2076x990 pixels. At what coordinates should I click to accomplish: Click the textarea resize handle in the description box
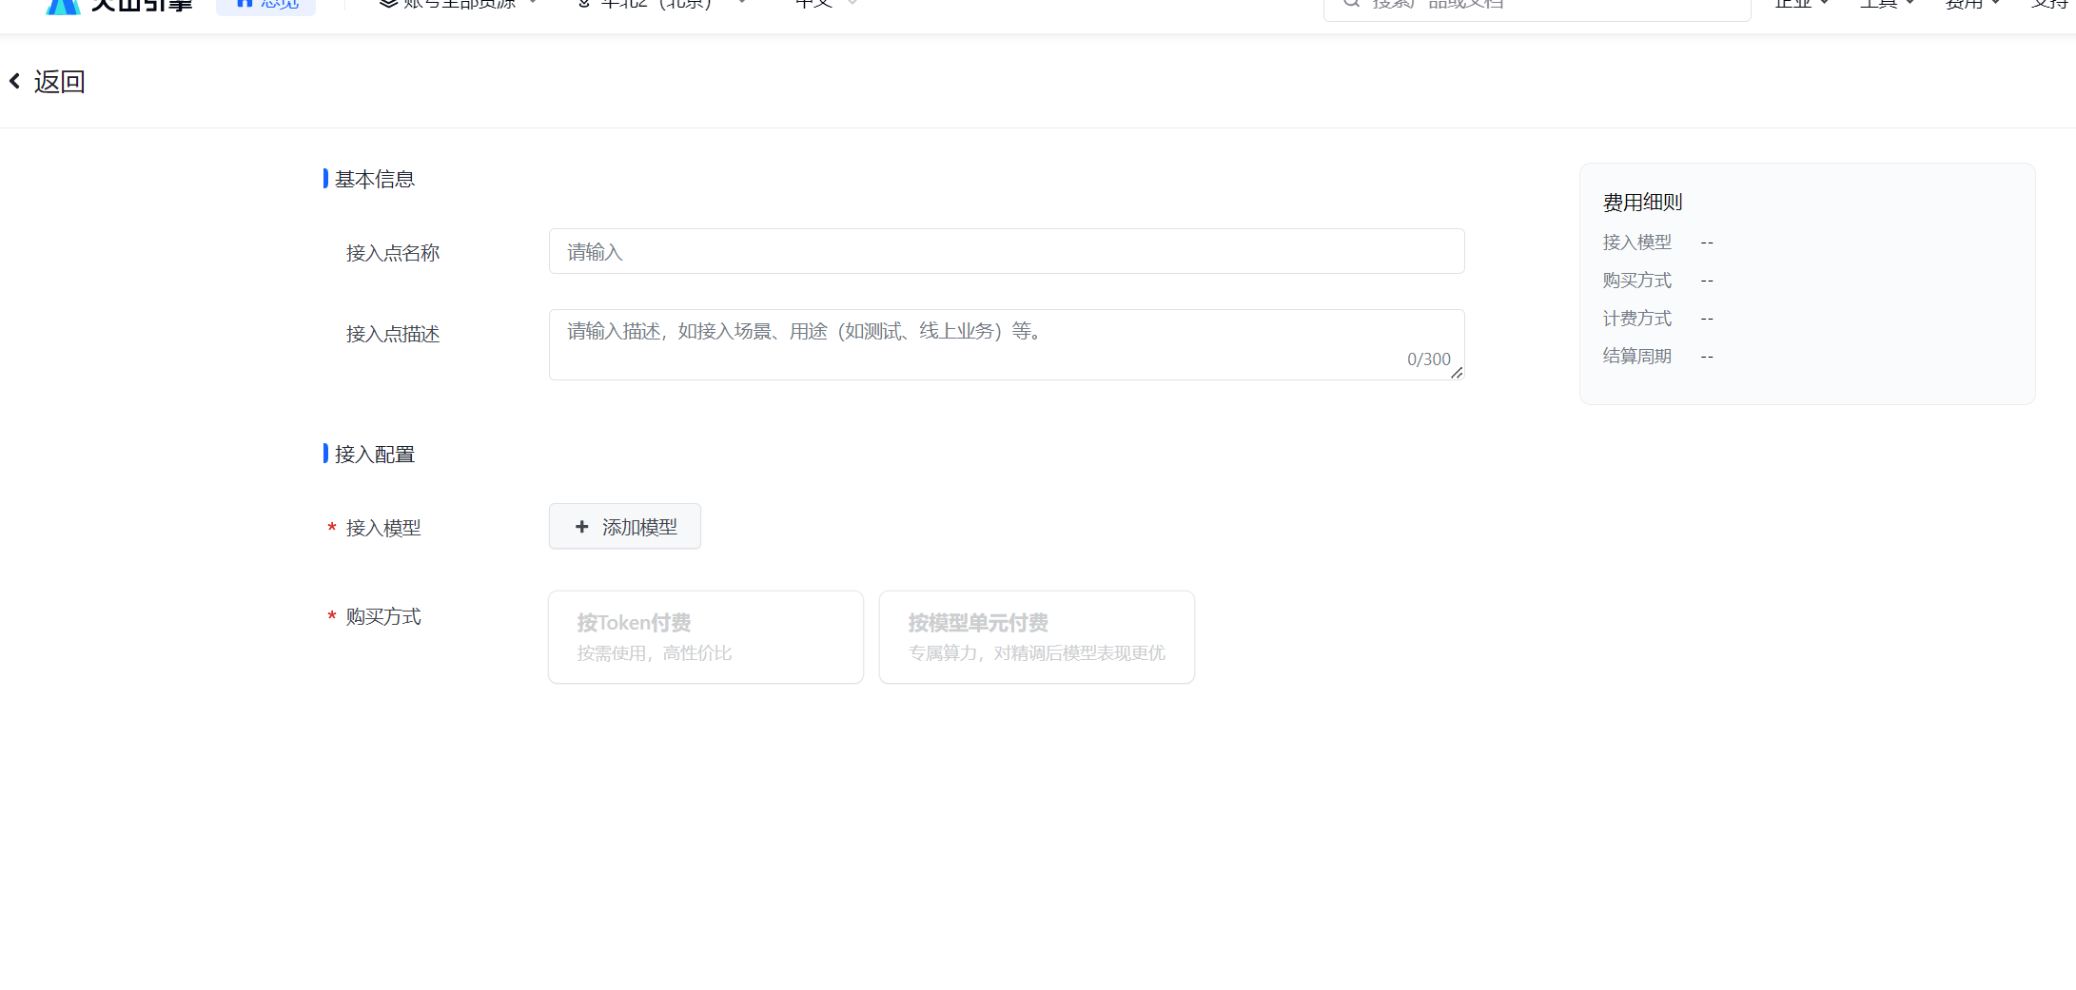click(x=1457, y=373)
